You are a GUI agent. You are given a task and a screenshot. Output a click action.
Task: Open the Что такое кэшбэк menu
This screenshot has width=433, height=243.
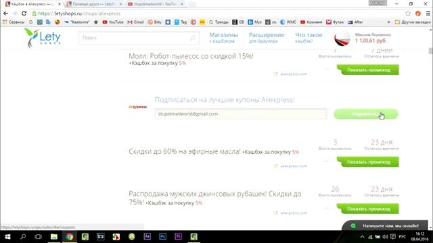click(x=309, y=38)
